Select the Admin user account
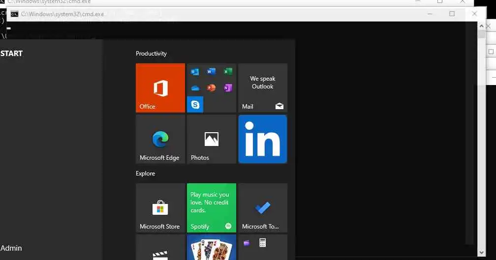Screen dimensions: 496x260 coord(11,248)
